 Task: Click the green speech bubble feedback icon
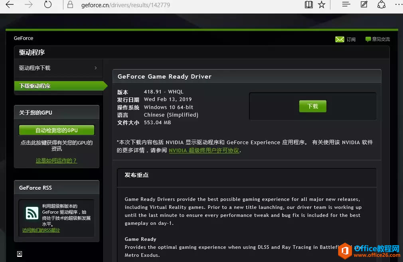368,39
